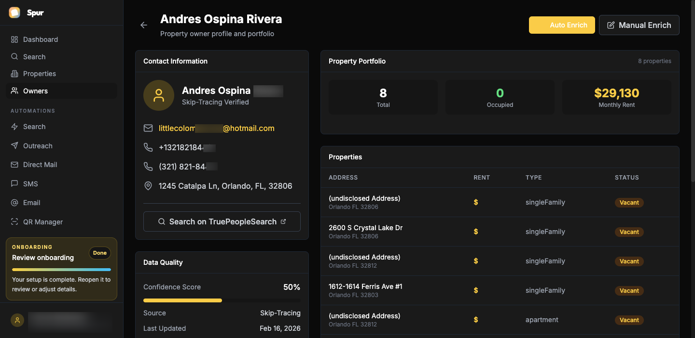Click the Done onboarding badge

[x=100, y=253]
